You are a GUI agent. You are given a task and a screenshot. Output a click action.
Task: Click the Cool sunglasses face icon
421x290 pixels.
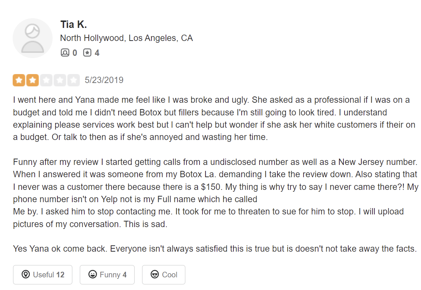point(155,275)
